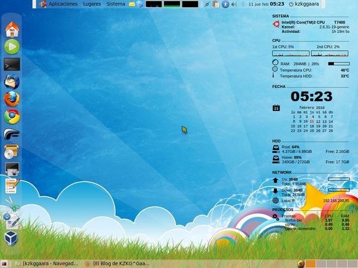Click the scissors dock icon

point(12,203)
